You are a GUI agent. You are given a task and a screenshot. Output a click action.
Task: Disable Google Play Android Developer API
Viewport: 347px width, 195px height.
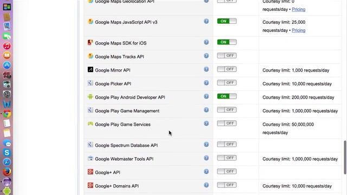(x=227, y=96)
